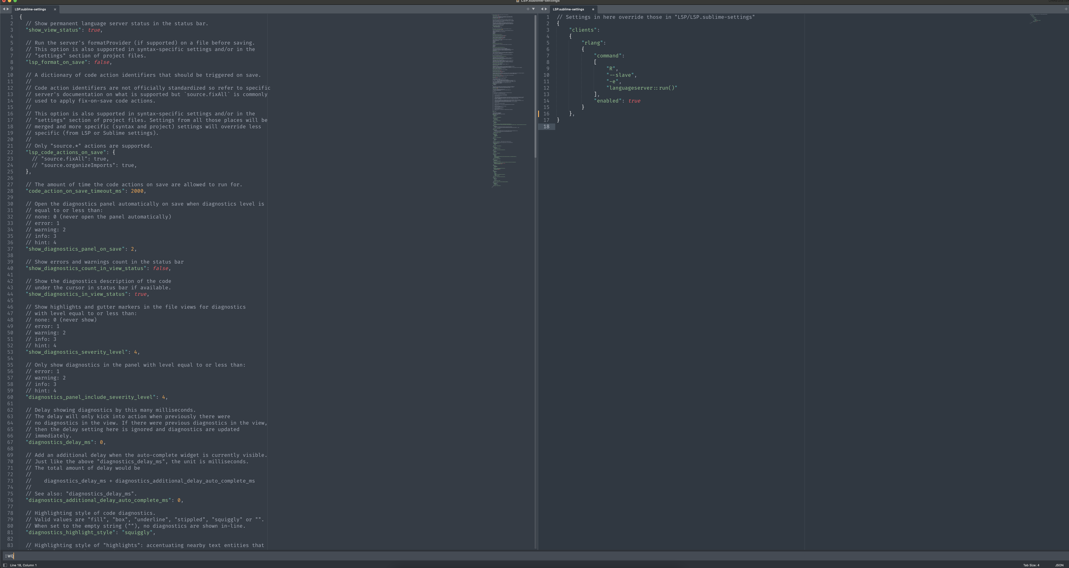The height and width of the screenshot is (568, 1069).
Task: Open the Tab Size: 4 menu
Action: pyautogui.click(x=1031, y=565)
